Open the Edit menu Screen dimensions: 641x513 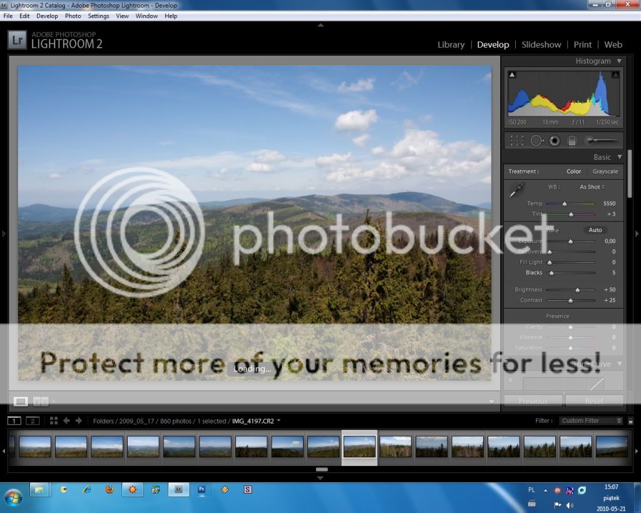pyautogui.click(x=24, y=16)
